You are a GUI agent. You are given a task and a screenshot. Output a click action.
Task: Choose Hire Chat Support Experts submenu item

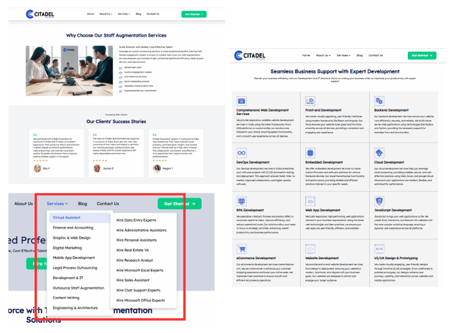(x=138, y=290)
